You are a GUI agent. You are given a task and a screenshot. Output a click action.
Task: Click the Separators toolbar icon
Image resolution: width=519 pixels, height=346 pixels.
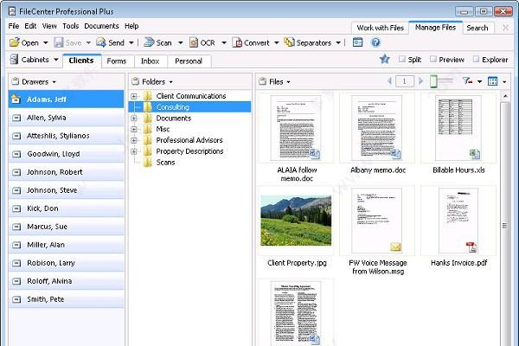(290, 42)
